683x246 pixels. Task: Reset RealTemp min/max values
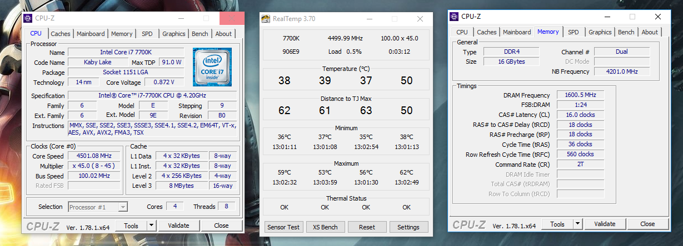[367, 227]
